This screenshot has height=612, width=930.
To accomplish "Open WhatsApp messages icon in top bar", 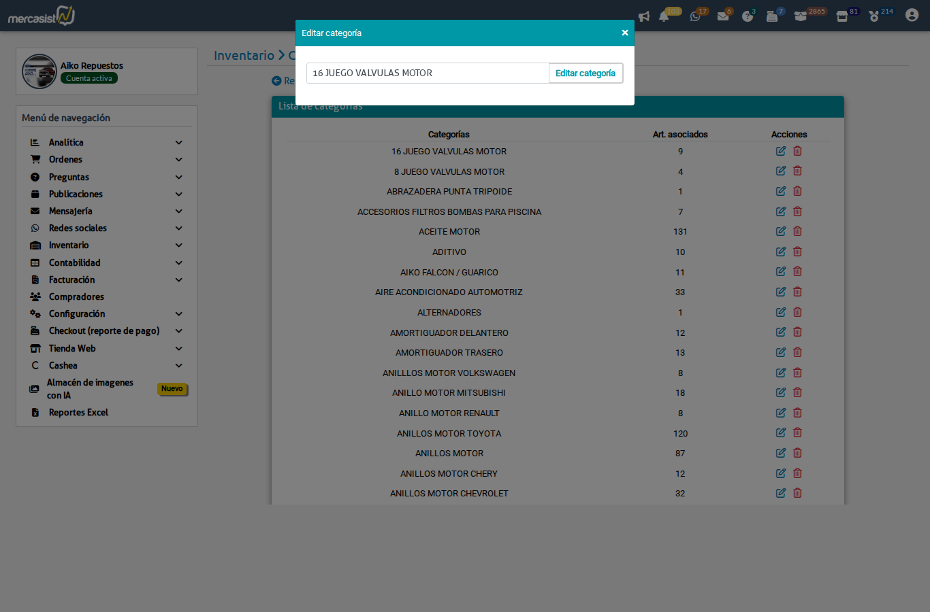I will pos(695,16).
